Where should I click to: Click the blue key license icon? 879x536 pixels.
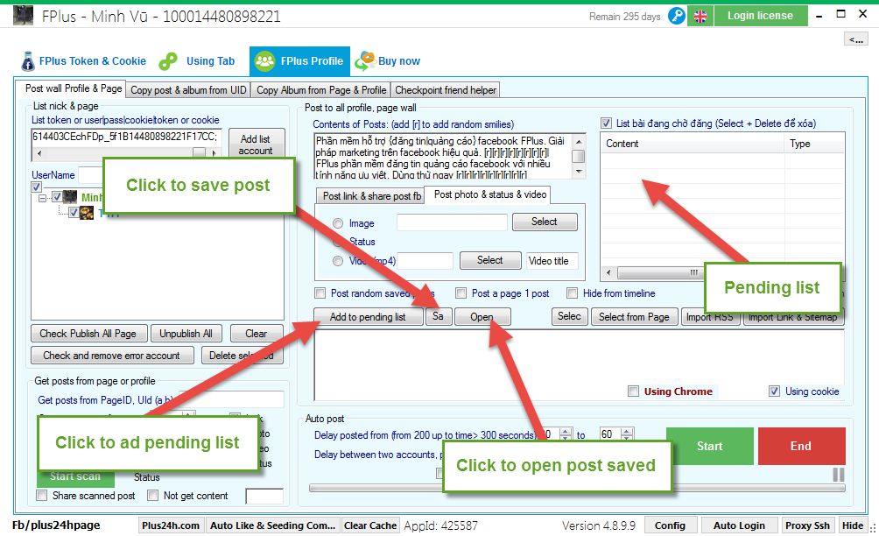tap(677, 16)
